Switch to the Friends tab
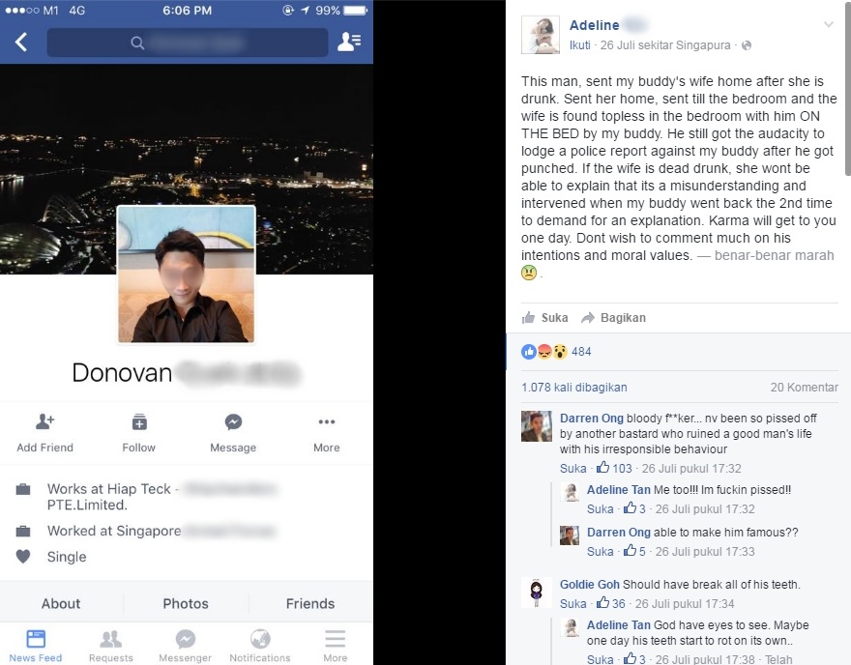The image size is (851, 665). pyautogui.click(x=310, y=604)
